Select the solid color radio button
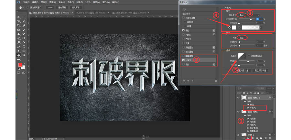Image resolution: width=291 pixels, height=140 pixels. [x=230, y=27]
